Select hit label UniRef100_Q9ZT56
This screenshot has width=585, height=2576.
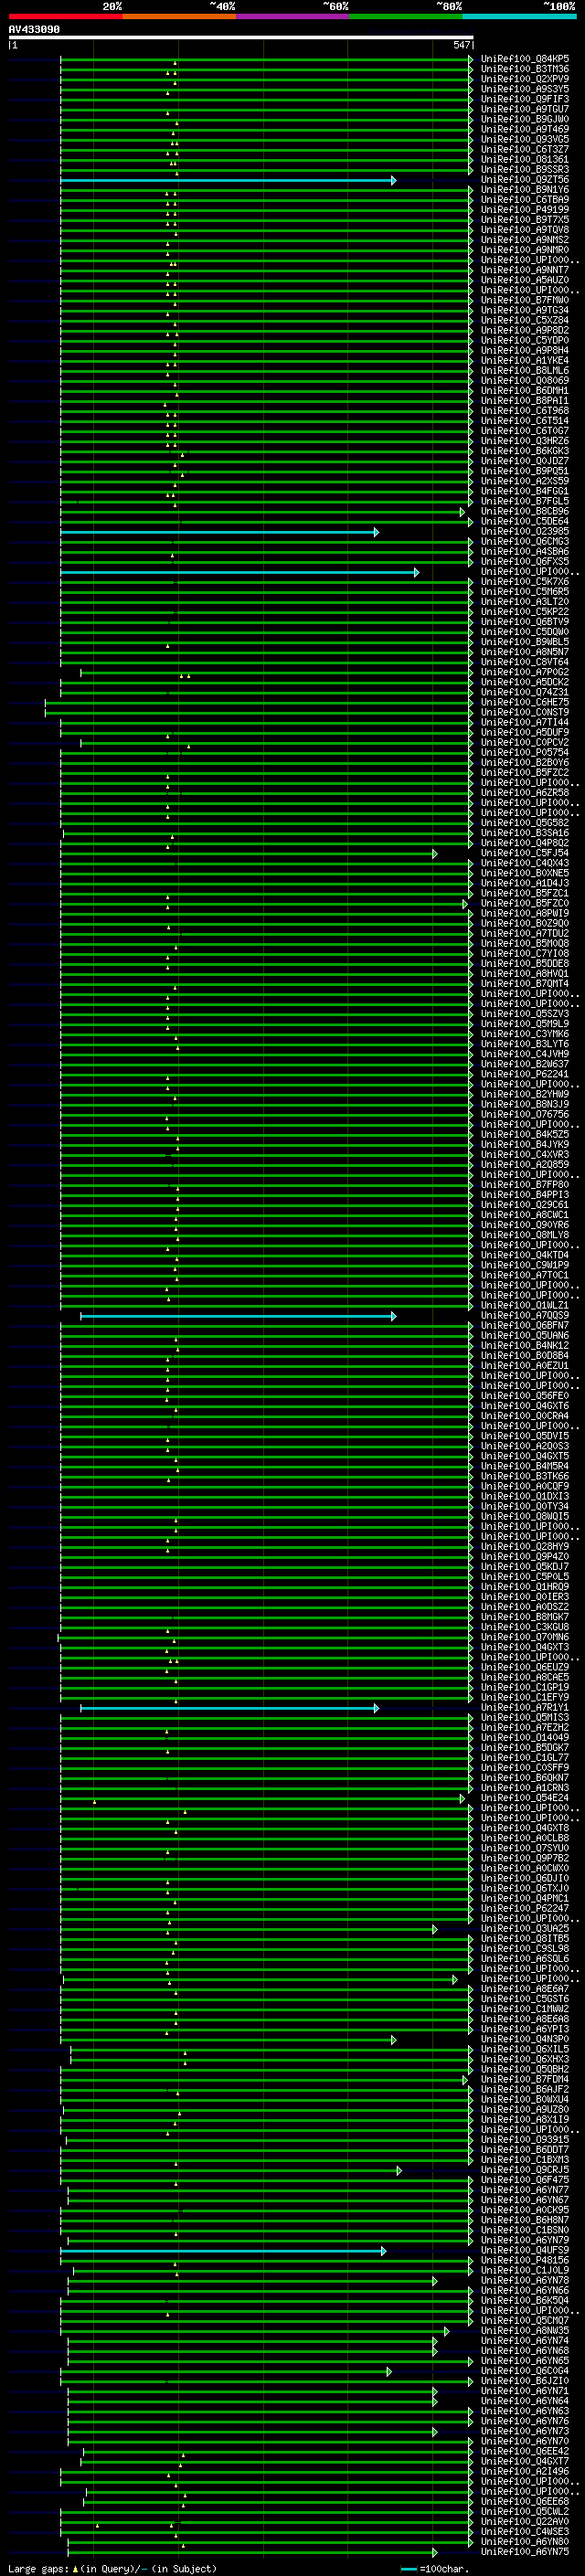coord(525,180)
